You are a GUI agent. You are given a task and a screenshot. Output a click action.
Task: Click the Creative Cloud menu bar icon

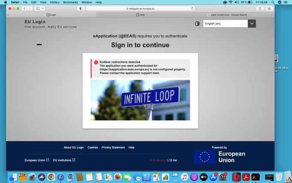coord(225,2)
